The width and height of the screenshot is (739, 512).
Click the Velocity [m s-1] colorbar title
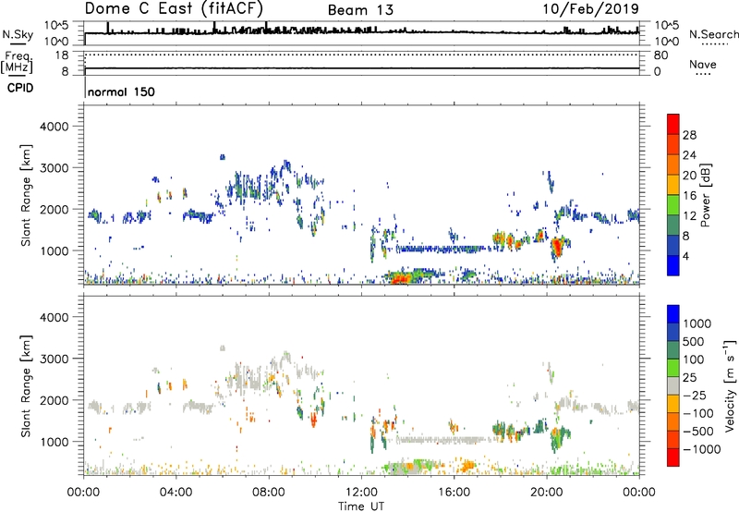[x=730, y=385]
